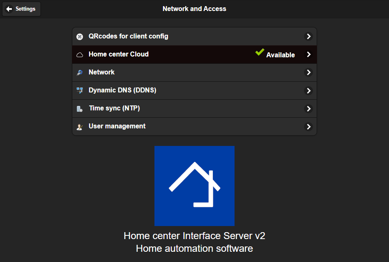The height and width of the screenshot is (262, 389).
Task: Select the Time sync (NTP) menu entry
Action: click(x=117, y=108)
